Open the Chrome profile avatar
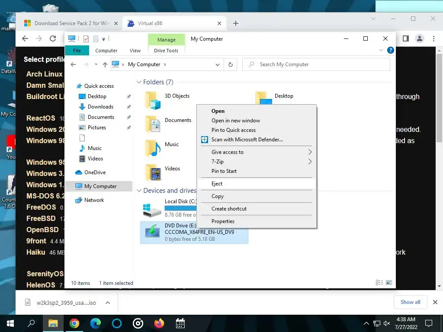The image size is (443, 332). click(x=420, y=38)
